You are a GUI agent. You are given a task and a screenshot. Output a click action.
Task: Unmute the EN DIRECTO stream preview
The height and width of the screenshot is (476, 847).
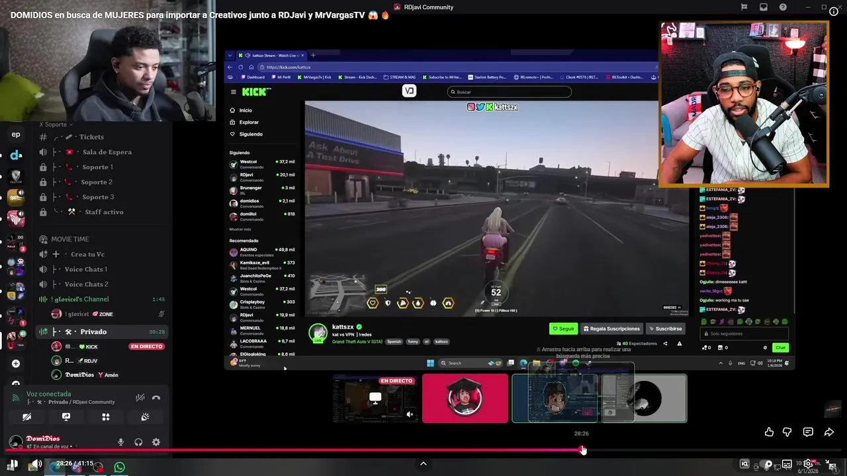tap(410, 415)
